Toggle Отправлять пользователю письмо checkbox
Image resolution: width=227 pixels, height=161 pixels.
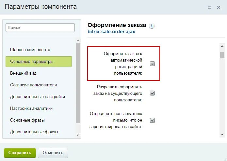click(x=152, y=121)
